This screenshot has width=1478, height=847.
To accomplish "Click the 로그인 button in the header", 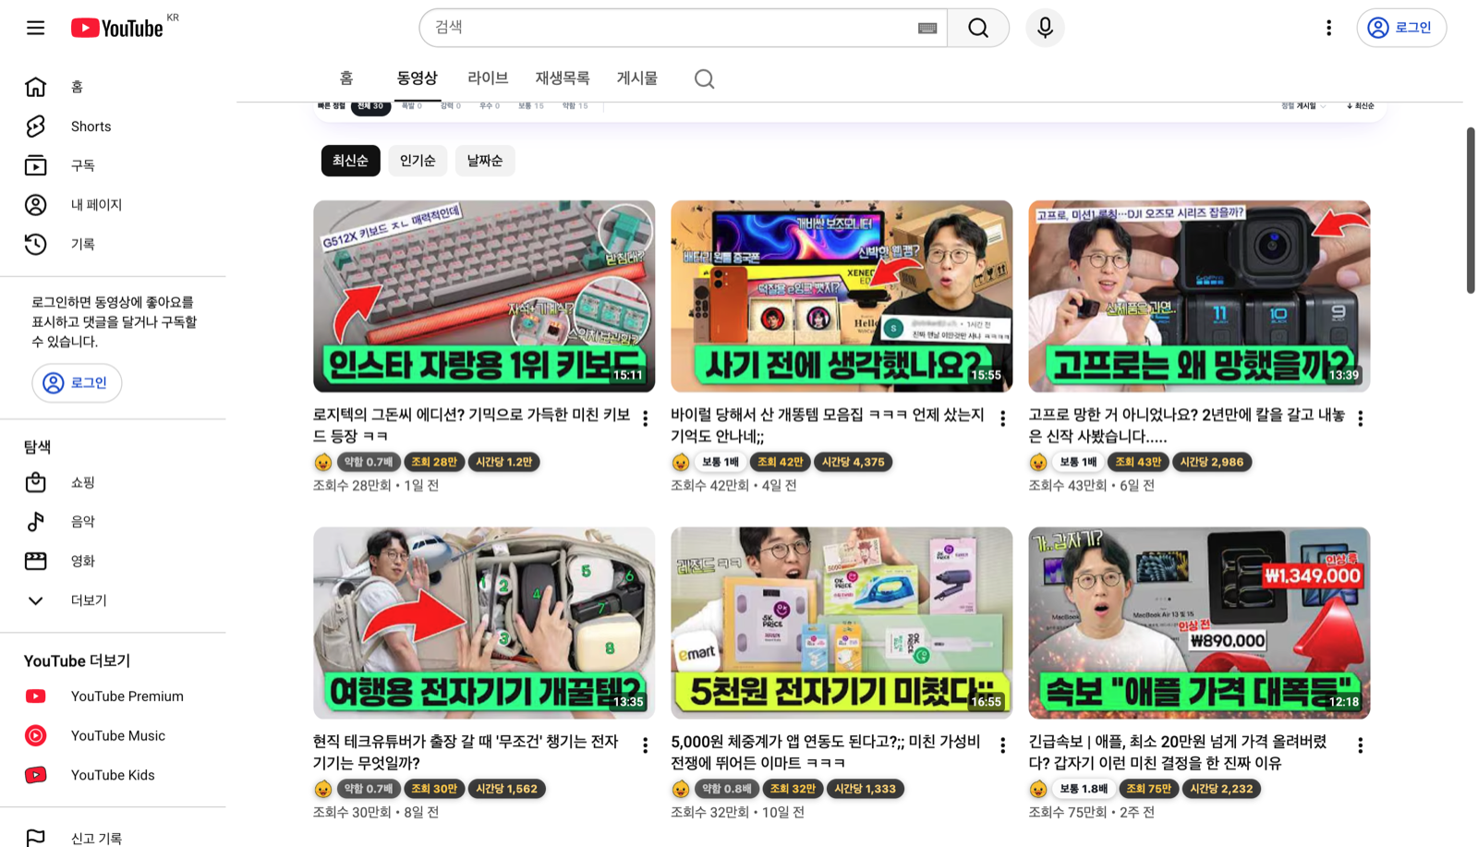I will click(1401, 28).
